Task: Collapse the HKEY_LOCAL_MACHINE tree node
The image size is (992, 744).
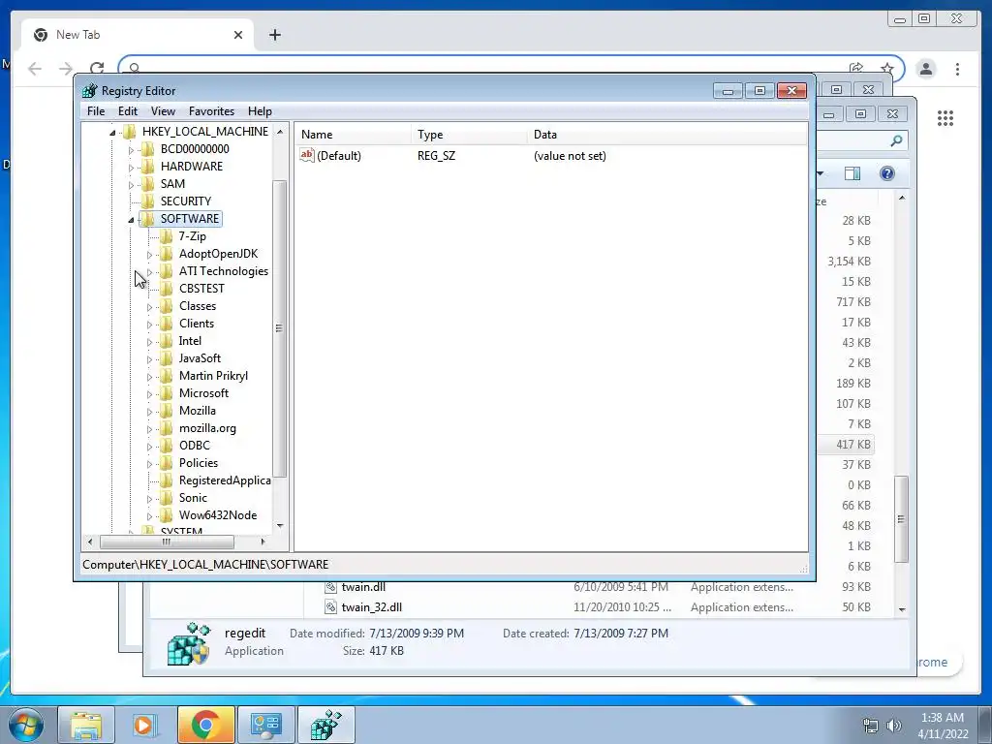Action: tap(112, 132)
